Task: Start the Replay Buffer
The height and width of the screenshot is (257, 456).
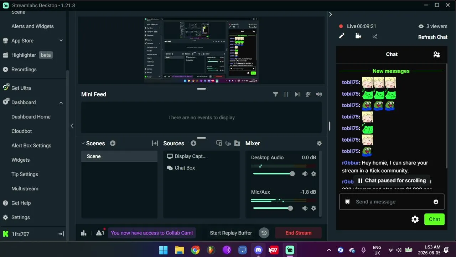Action: (x=231, y=233)
